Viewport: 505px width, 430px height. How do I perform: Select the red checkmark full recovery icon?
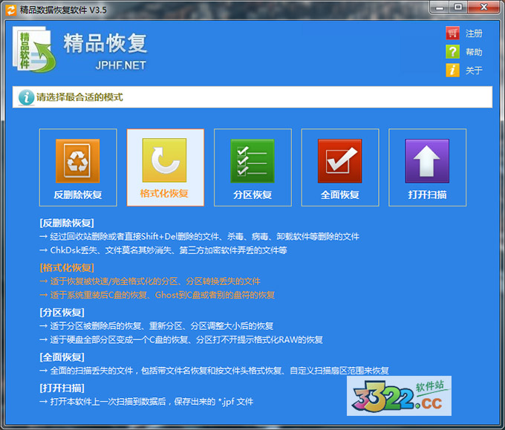pyautogui.click(x=340, y=160)
